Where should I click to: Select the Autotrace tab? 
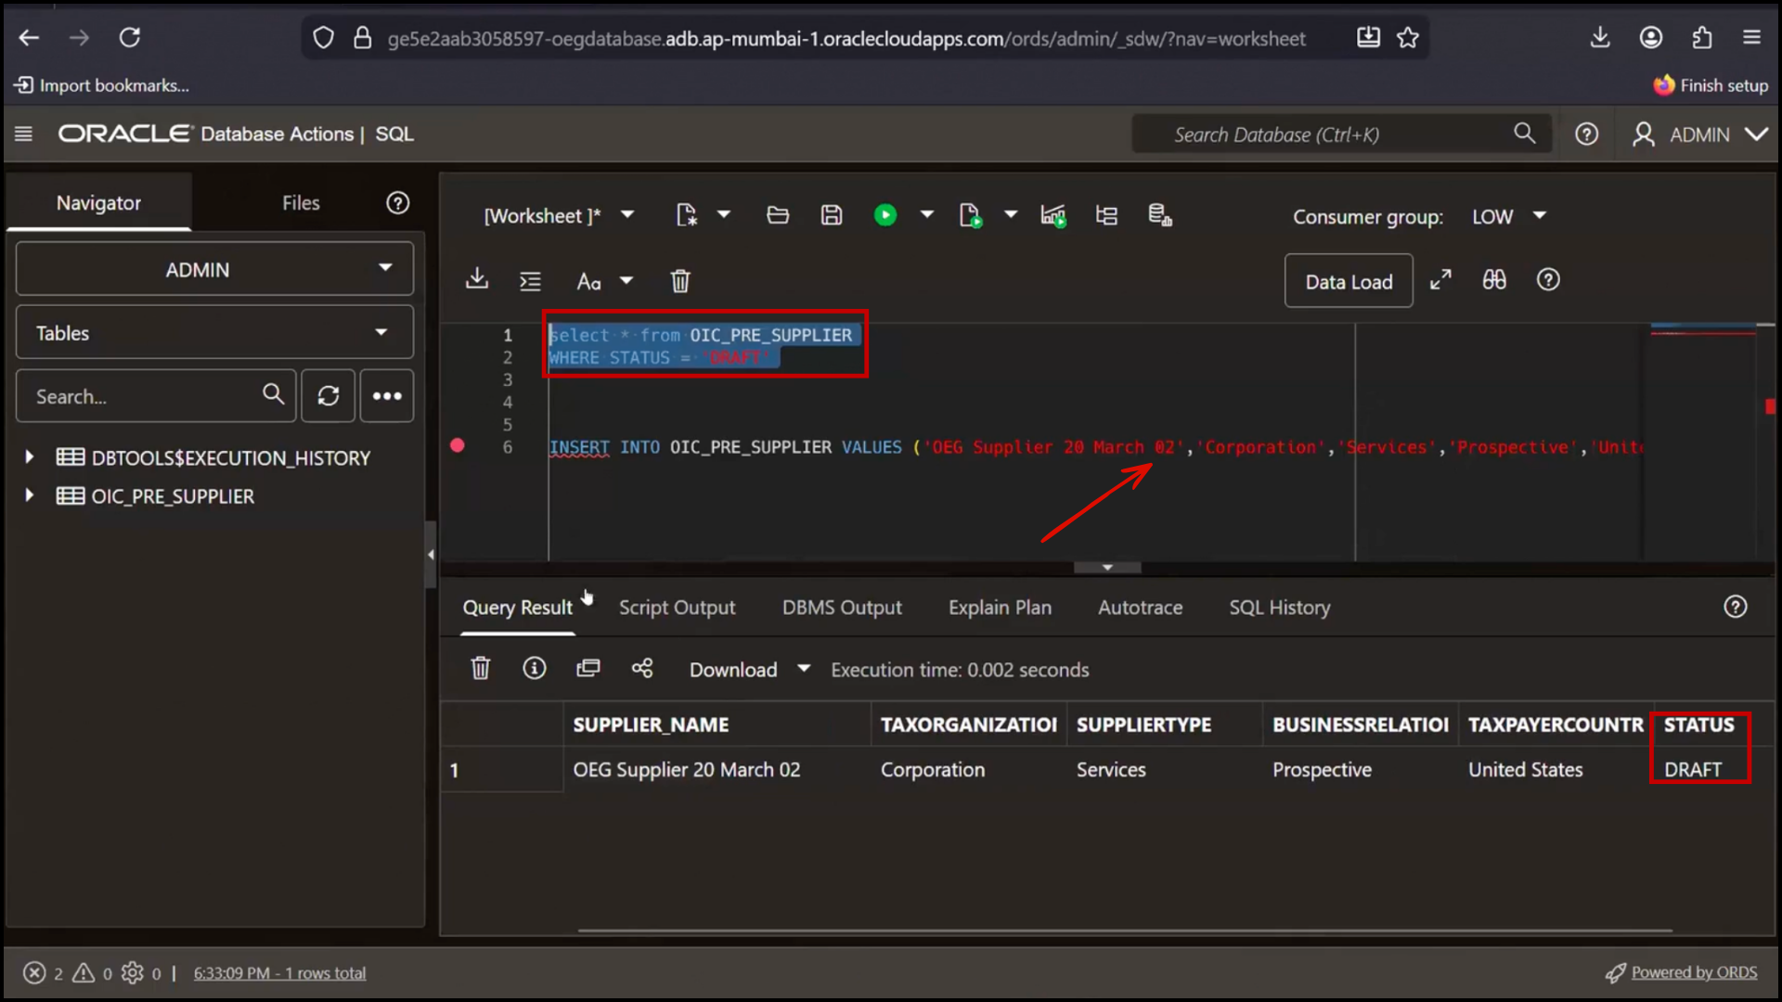[x=1140, y=608]
